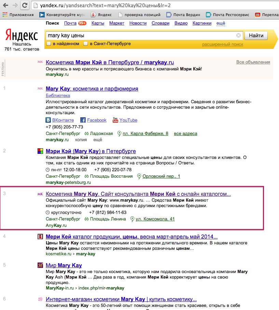This screenshot has height=310, width=279.
Task: Click the 'пл. Карла Фаберже, 8' address
Action: click(x=145, y=134)
